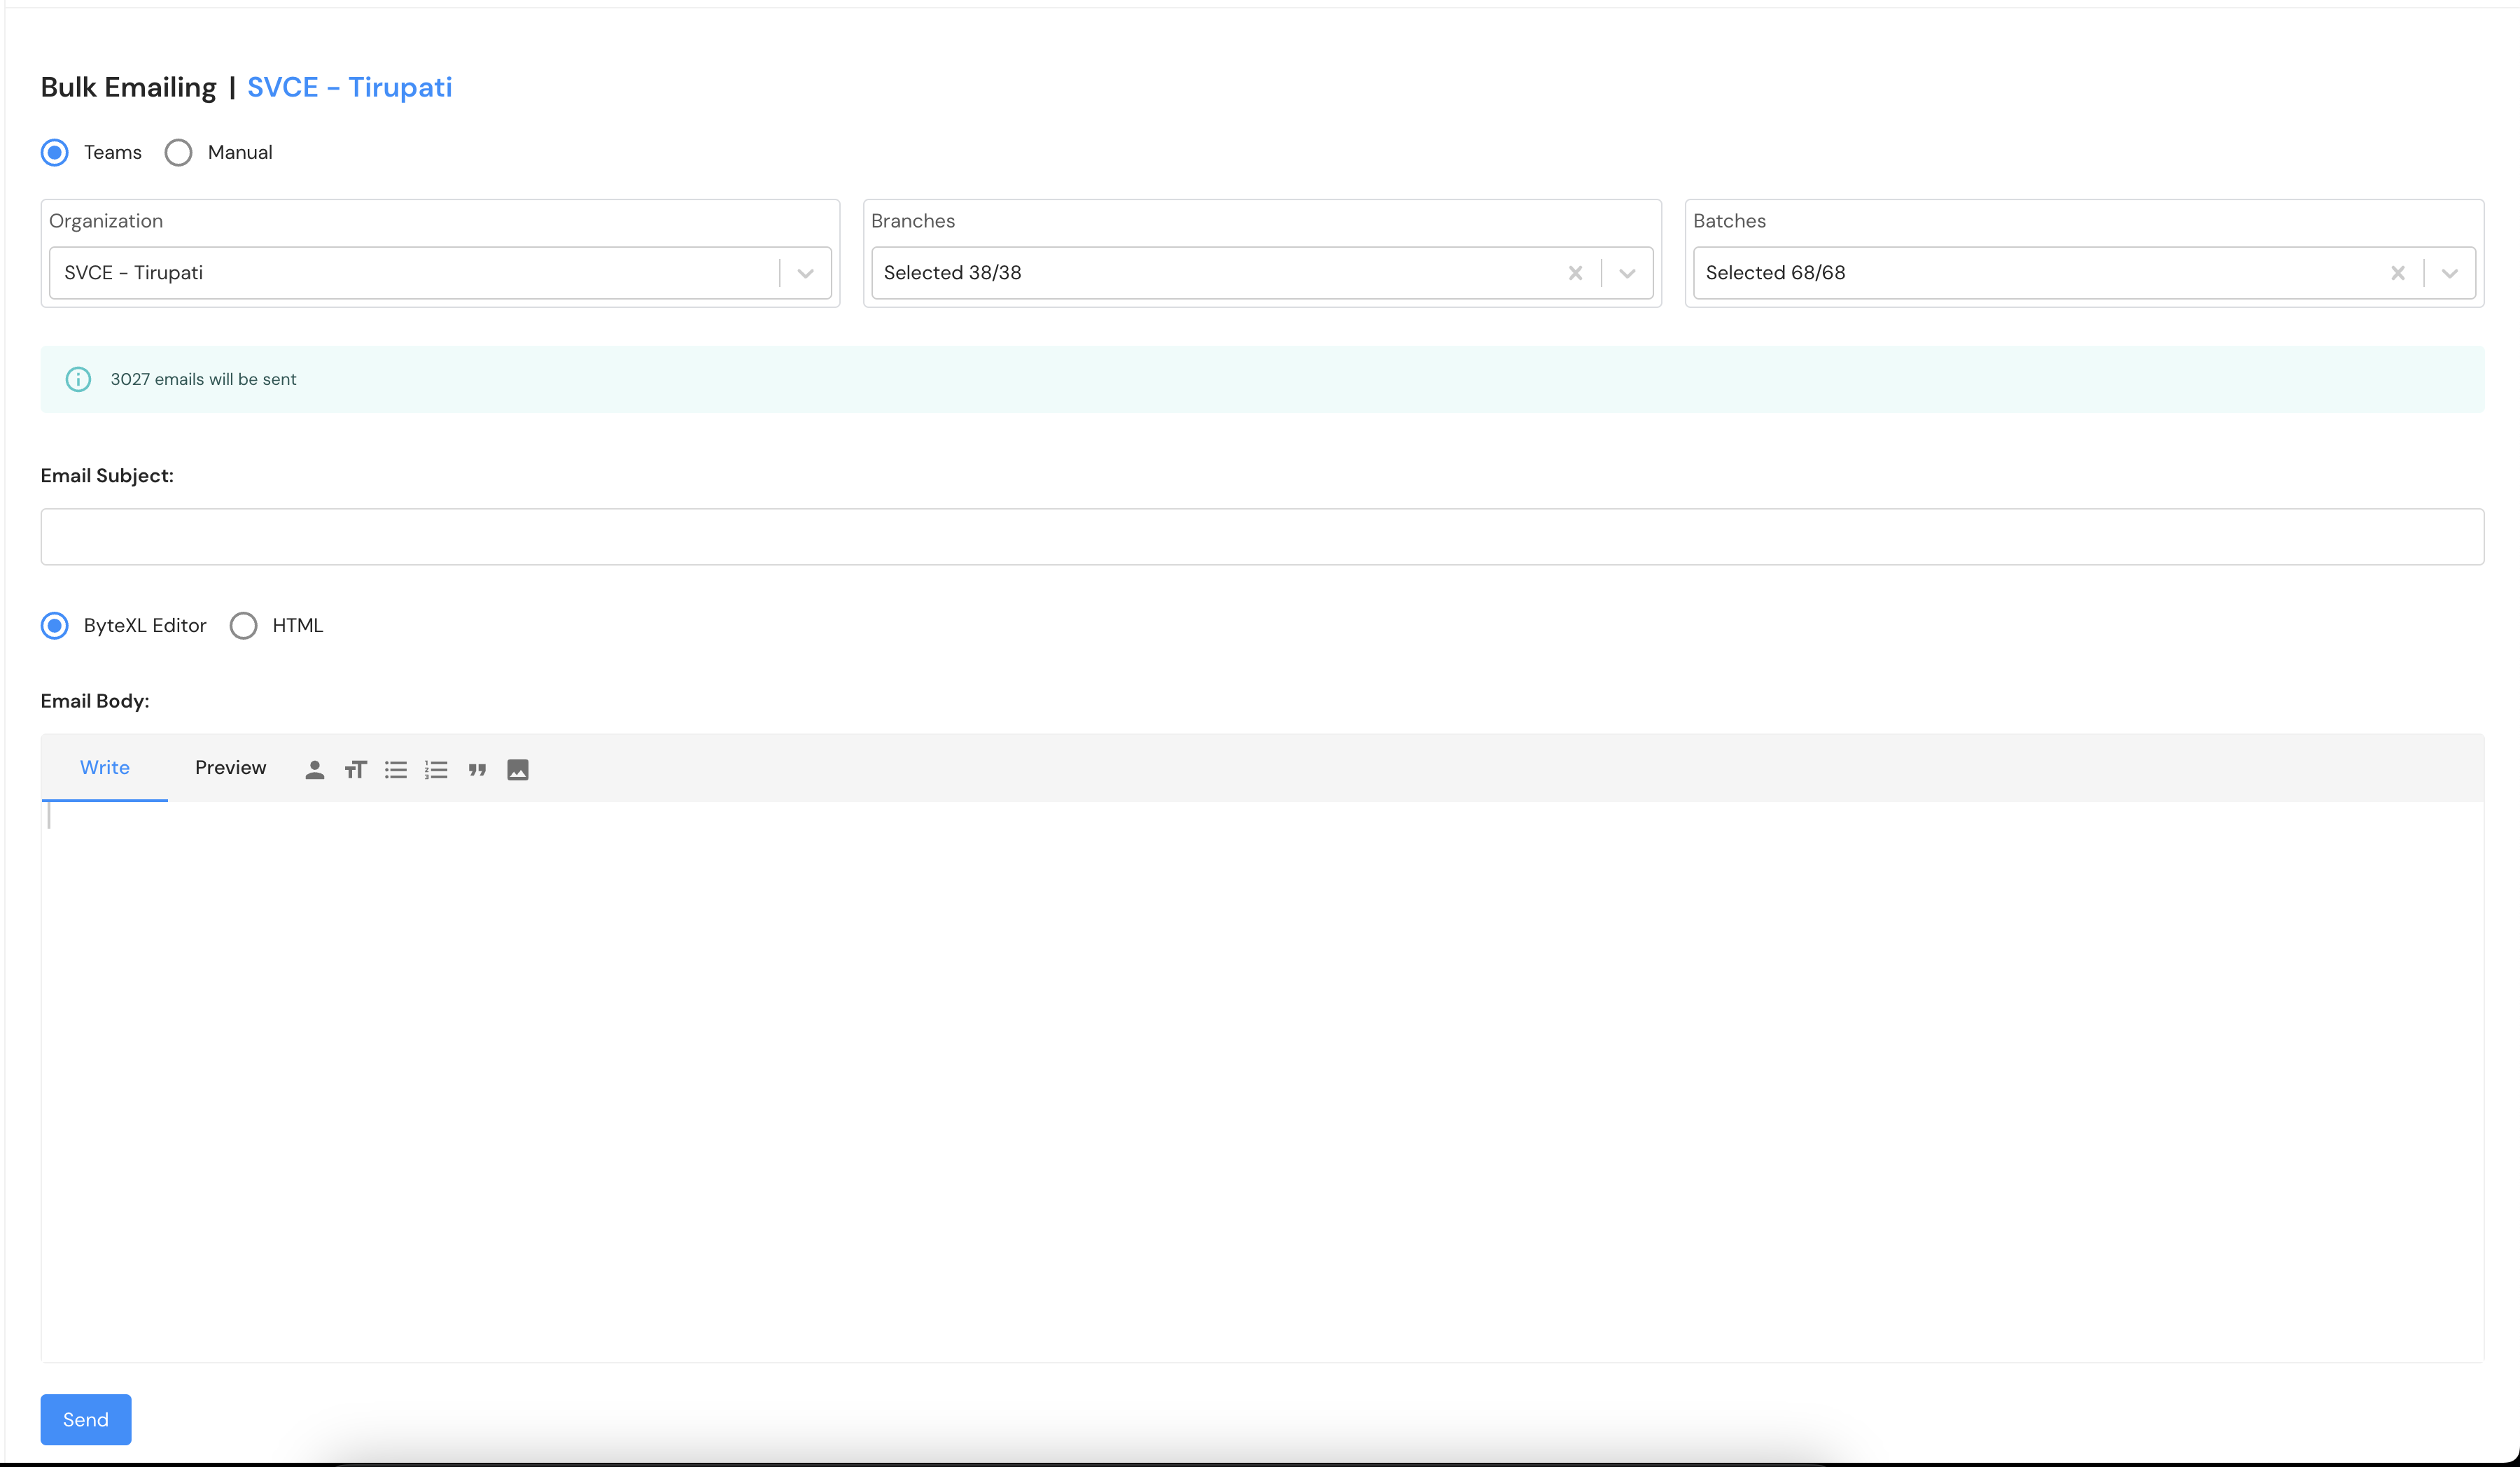Insert a numbered list in email body

coord(436,769)
